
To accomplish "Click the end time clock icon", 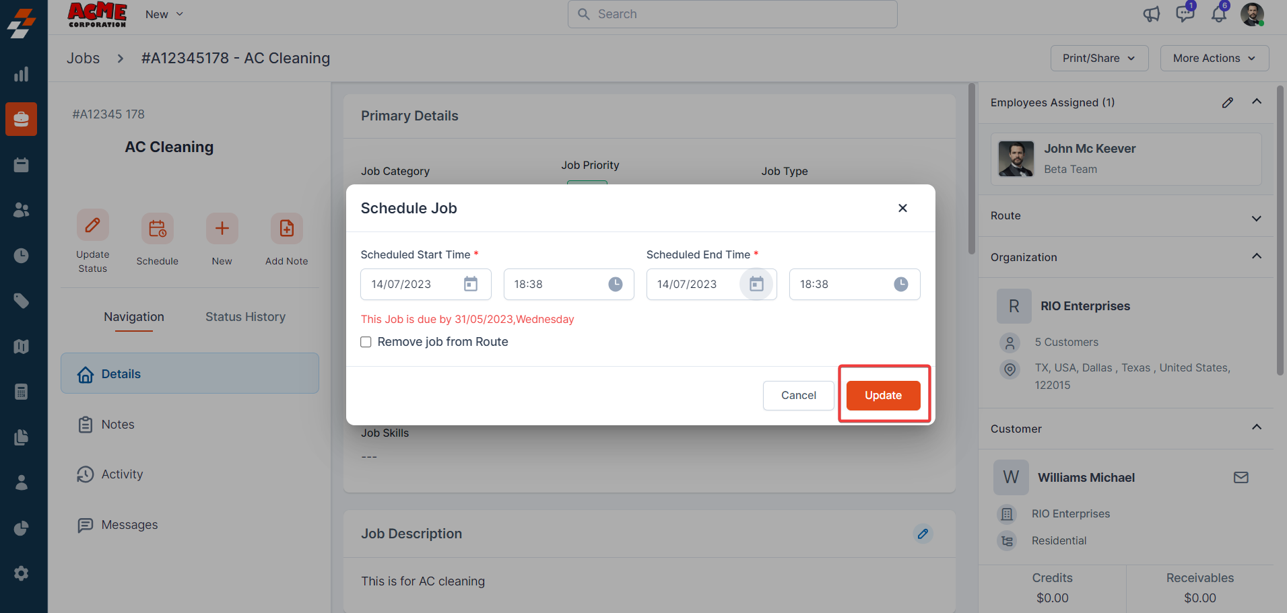I will [900, 284].
